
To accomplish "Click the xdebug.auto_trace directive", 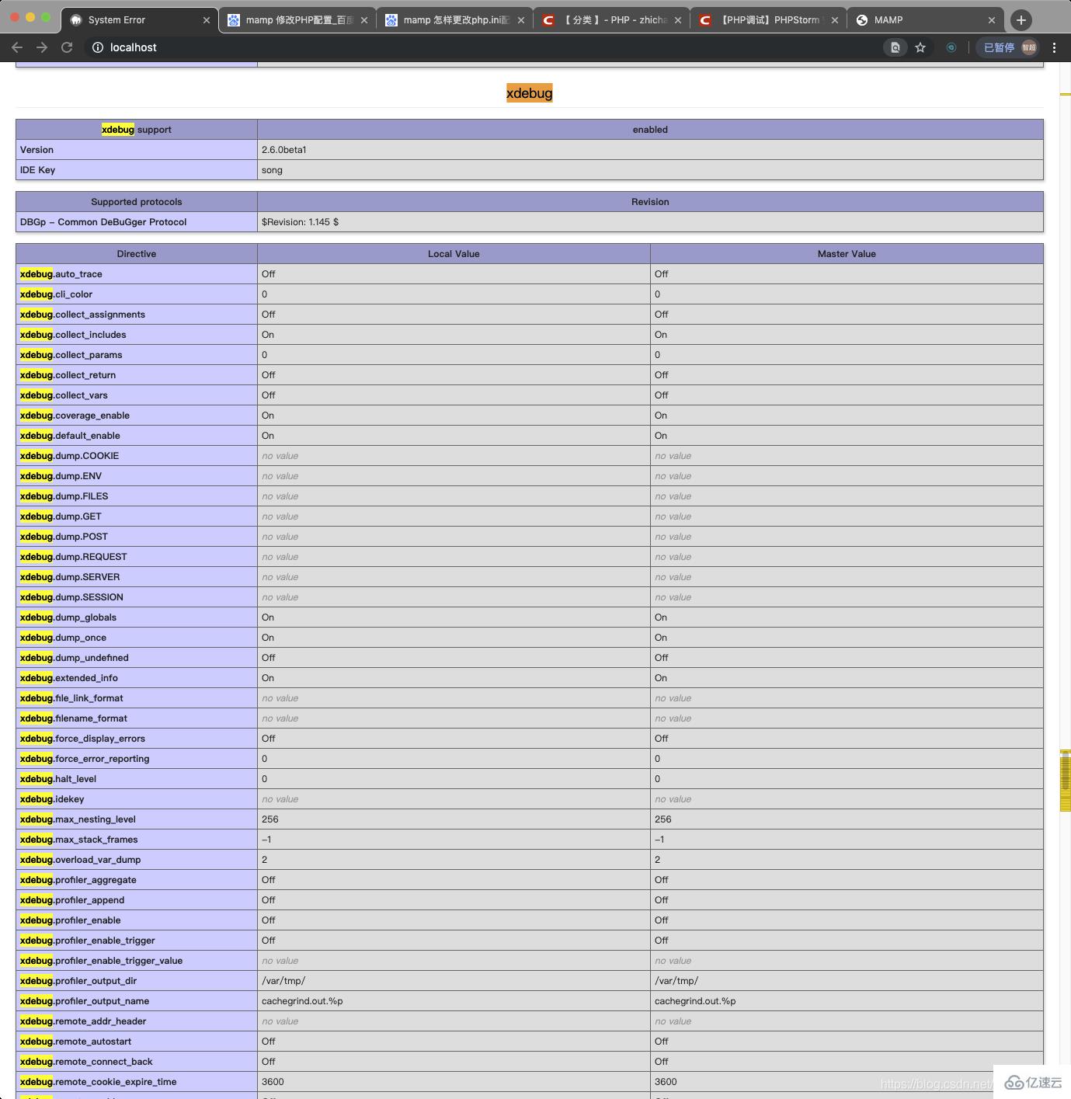I will [61, 274].
